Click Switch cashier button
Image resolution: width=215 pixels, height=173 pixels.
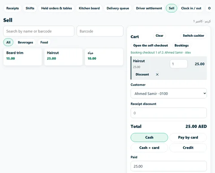point(193,36)
